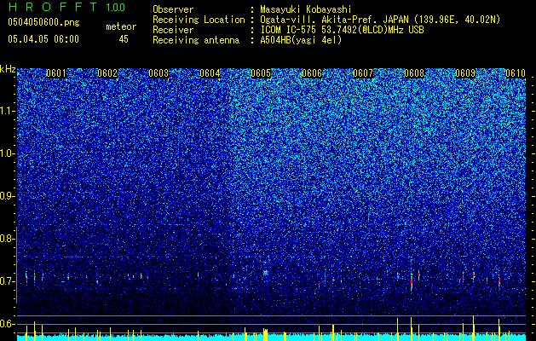Click the 'meteor' count label
536x341 pixels.
[121, 26]
